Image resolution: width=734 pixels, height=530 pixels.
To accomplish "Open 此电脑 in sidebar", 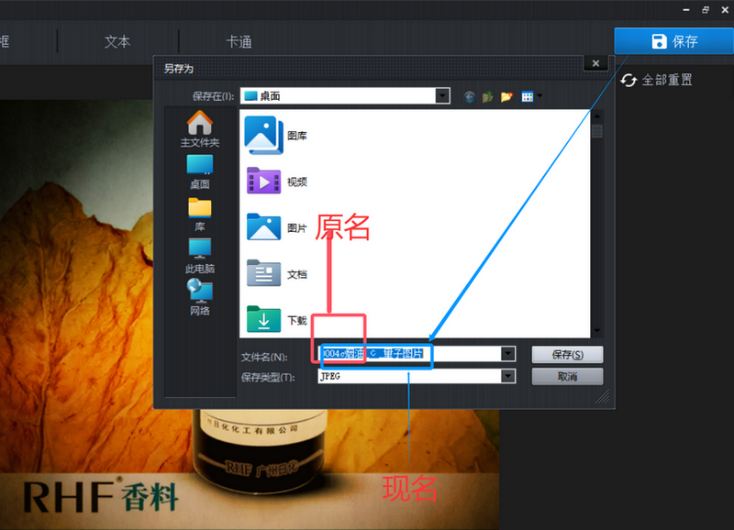I will [199, 256].
